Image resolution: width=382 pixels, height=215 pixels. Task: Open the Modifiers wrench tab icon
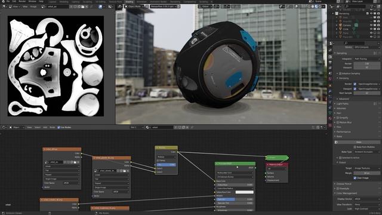click(330, 91)
